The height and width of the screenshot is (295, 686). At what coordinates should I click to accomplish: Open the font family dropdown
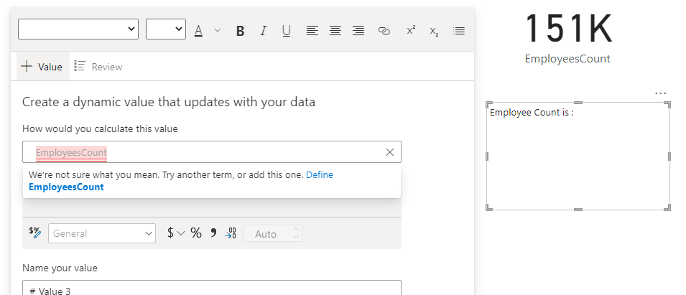(x=78, y=29)
